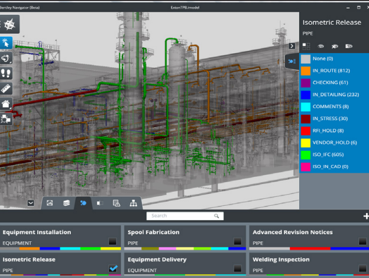
Task: Toggle the eye show-all visibility icon
Action: coord(321,46)
